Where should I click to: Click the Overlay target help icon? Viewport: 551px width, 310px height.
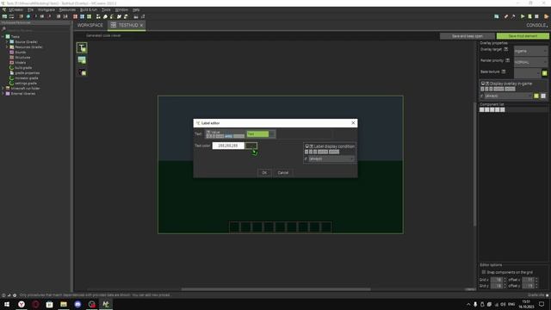click(505, 49)
